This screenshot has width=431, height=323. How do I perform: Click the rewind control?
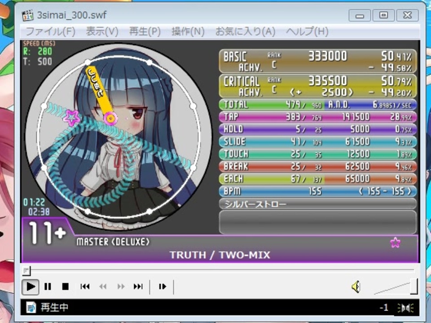(x=102, y=287)
